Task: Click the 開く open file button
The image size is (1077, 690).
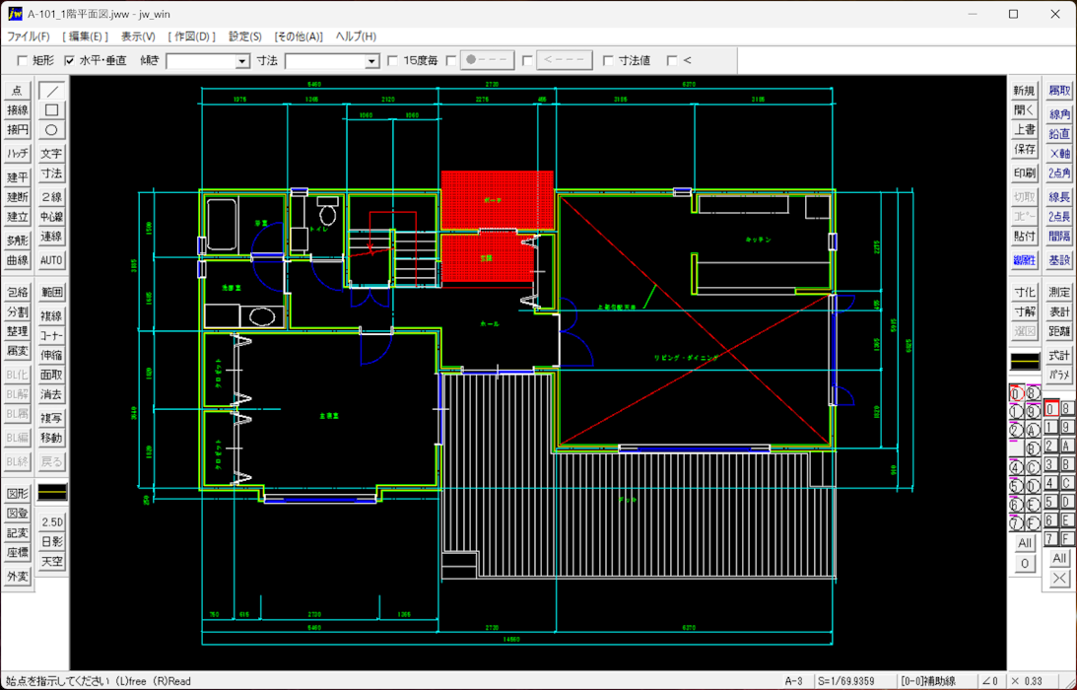Action: [1024, 110]
